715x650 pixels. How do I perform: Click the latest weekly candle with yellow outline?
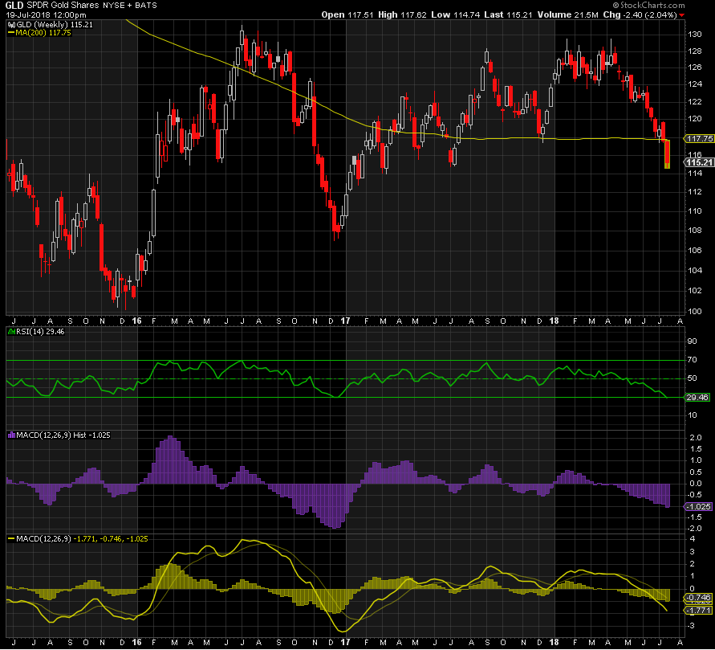668,154
